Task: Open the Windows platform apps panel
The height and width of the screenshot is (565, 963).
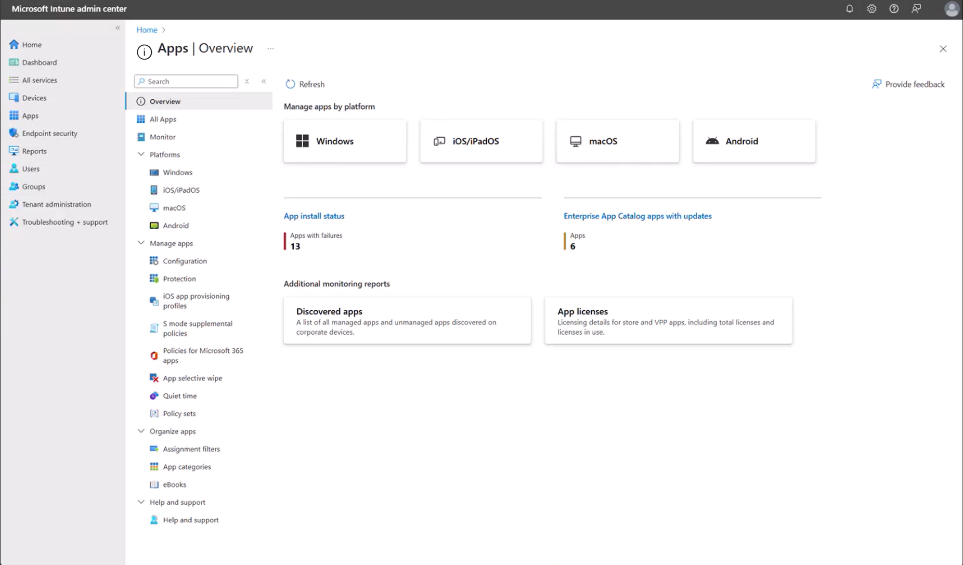Action: [344, 141]
